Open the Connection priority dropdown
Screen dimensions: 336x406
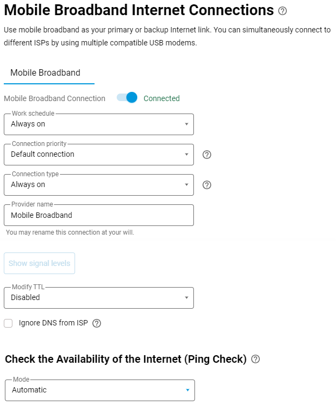click(x=99, y=155)
